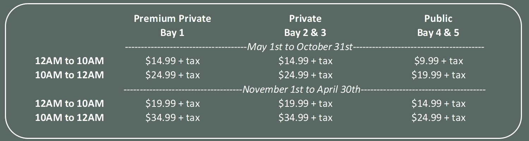Click the summer season 12AM to 10AM row label
This screenshot has height=141, width=529.
pyautogui.click(x=70, y=61)
